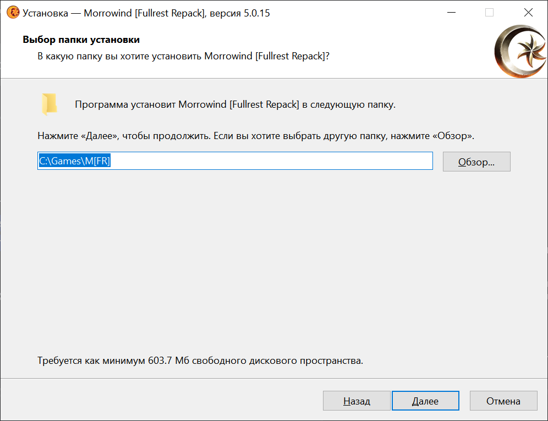The width and height of the screenshot is (548, 421).
Task: Minimize the installer window
Action: point(451,13)
